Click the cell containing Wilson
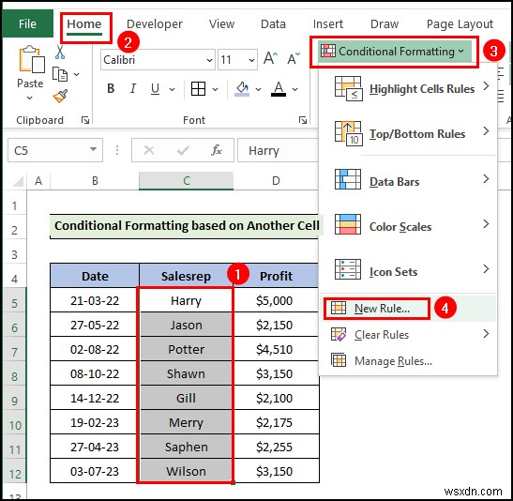This screenshot has height=501, width=513. click(x=186, y=471)
